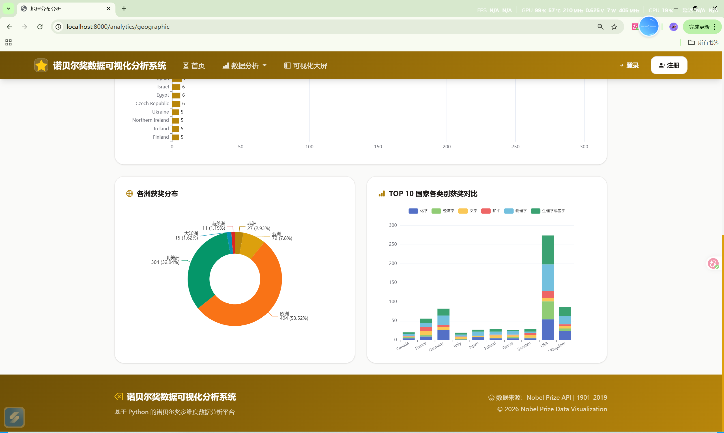This screenshot has height=433, width=724.
Task: Click the pink translate extension icon
Action: (635, 27)
